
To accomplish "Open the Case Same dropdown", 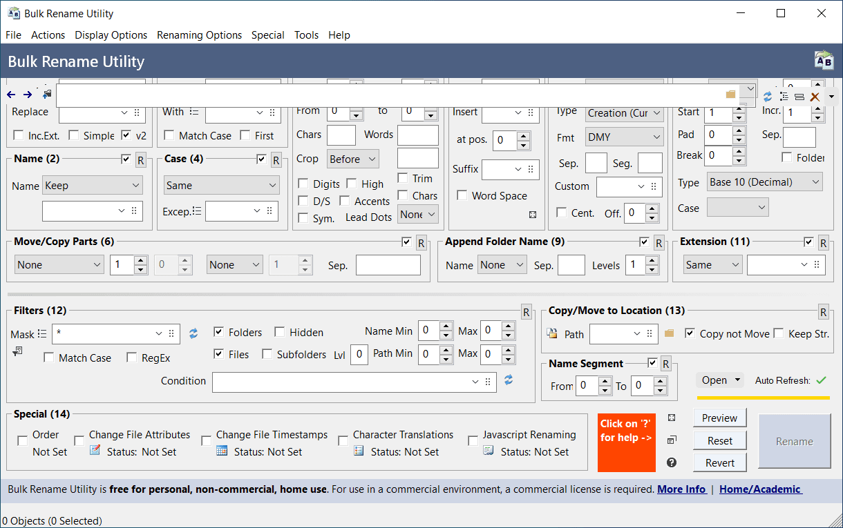I will pos(221,186).
